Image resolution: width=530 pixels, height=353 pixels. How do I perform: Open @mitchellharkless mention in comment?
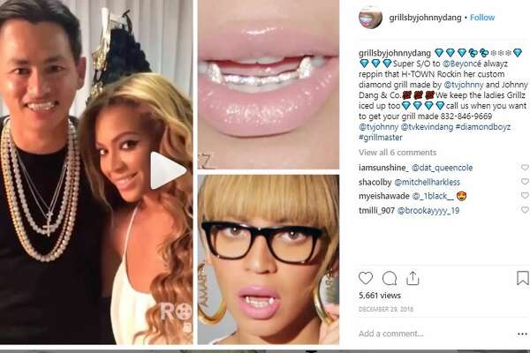(428, 182)
